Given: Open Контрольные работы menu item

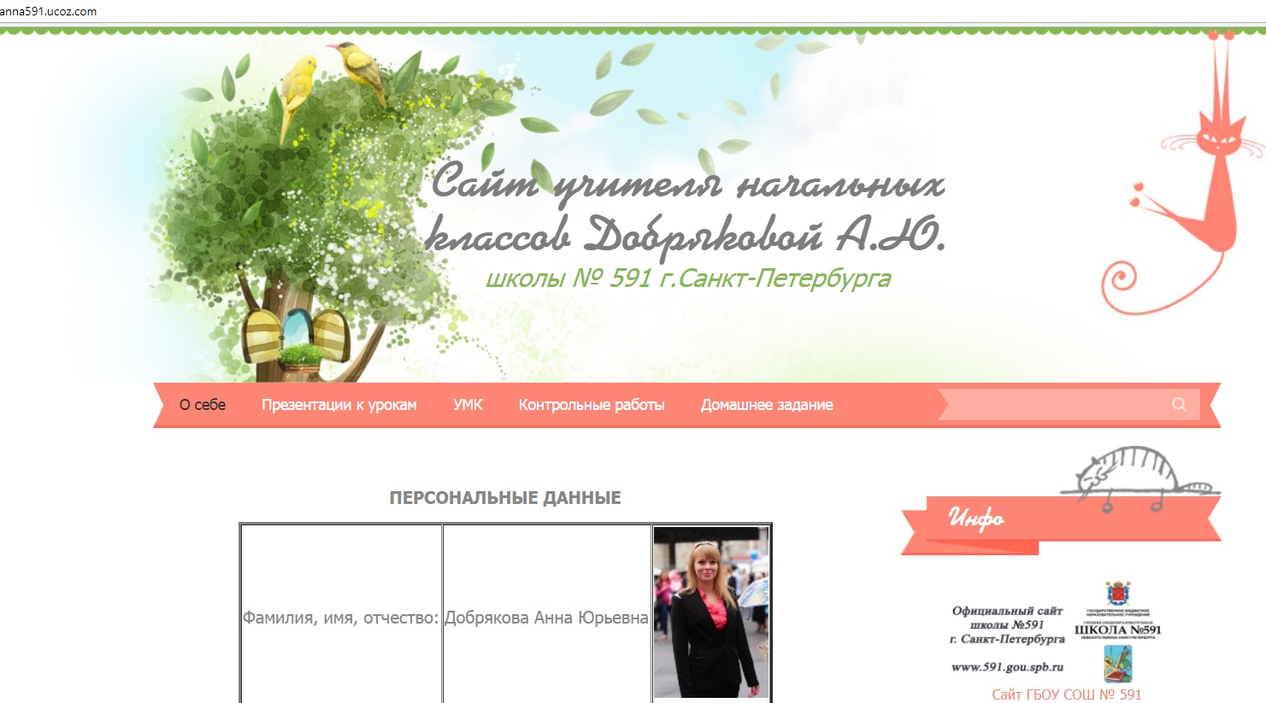Looking at the screenshot, I should (591, 405).
